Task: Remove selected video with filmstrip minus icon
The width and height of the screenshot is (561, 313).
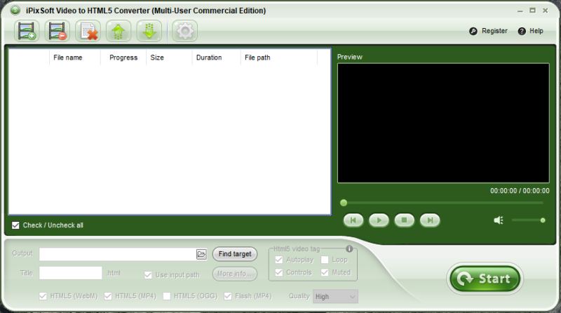Action: click(58, 31)
